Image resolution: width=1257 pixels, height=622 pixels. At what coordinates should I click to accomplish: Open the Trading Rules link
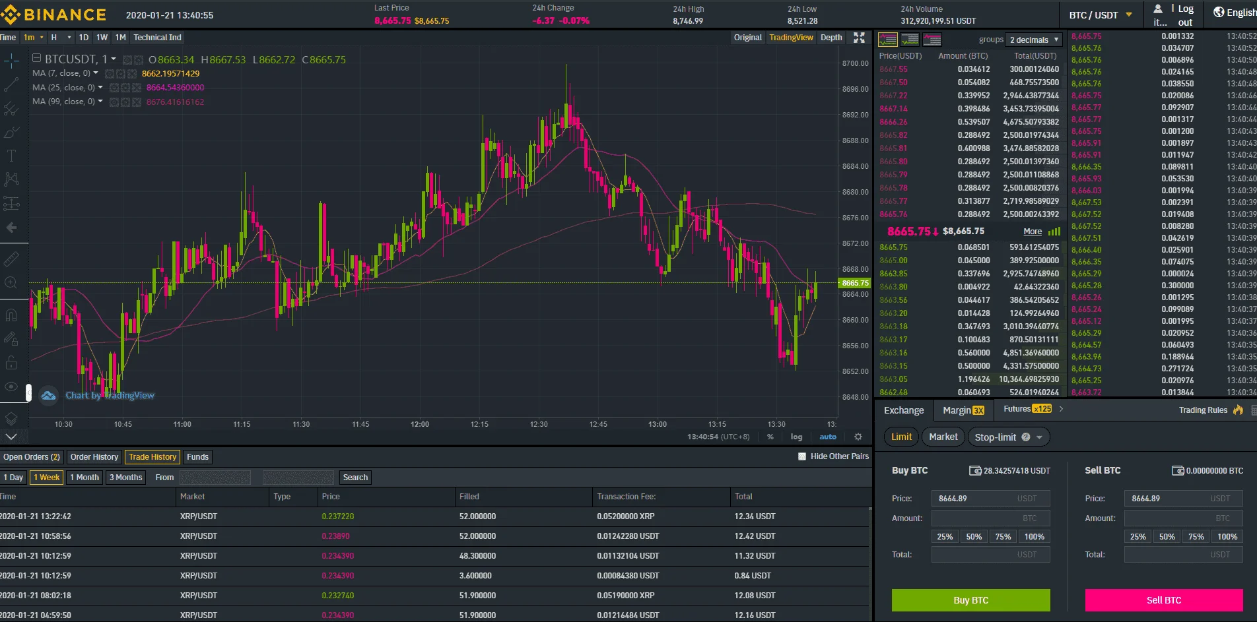[1203, 410]
